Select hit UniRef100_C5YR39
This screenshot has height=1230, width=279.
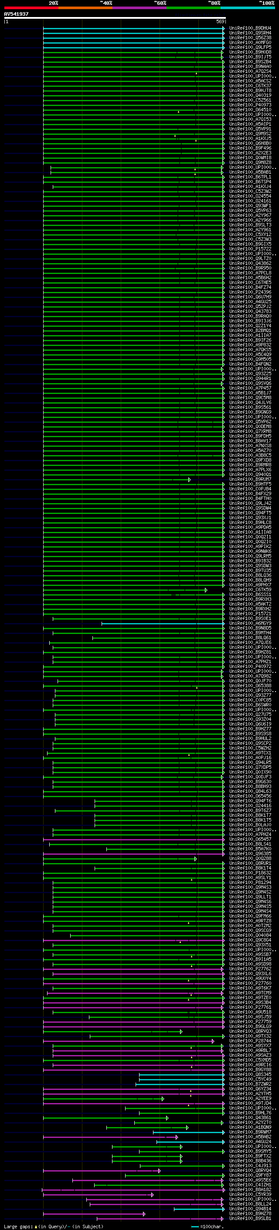coord(250,1195)
